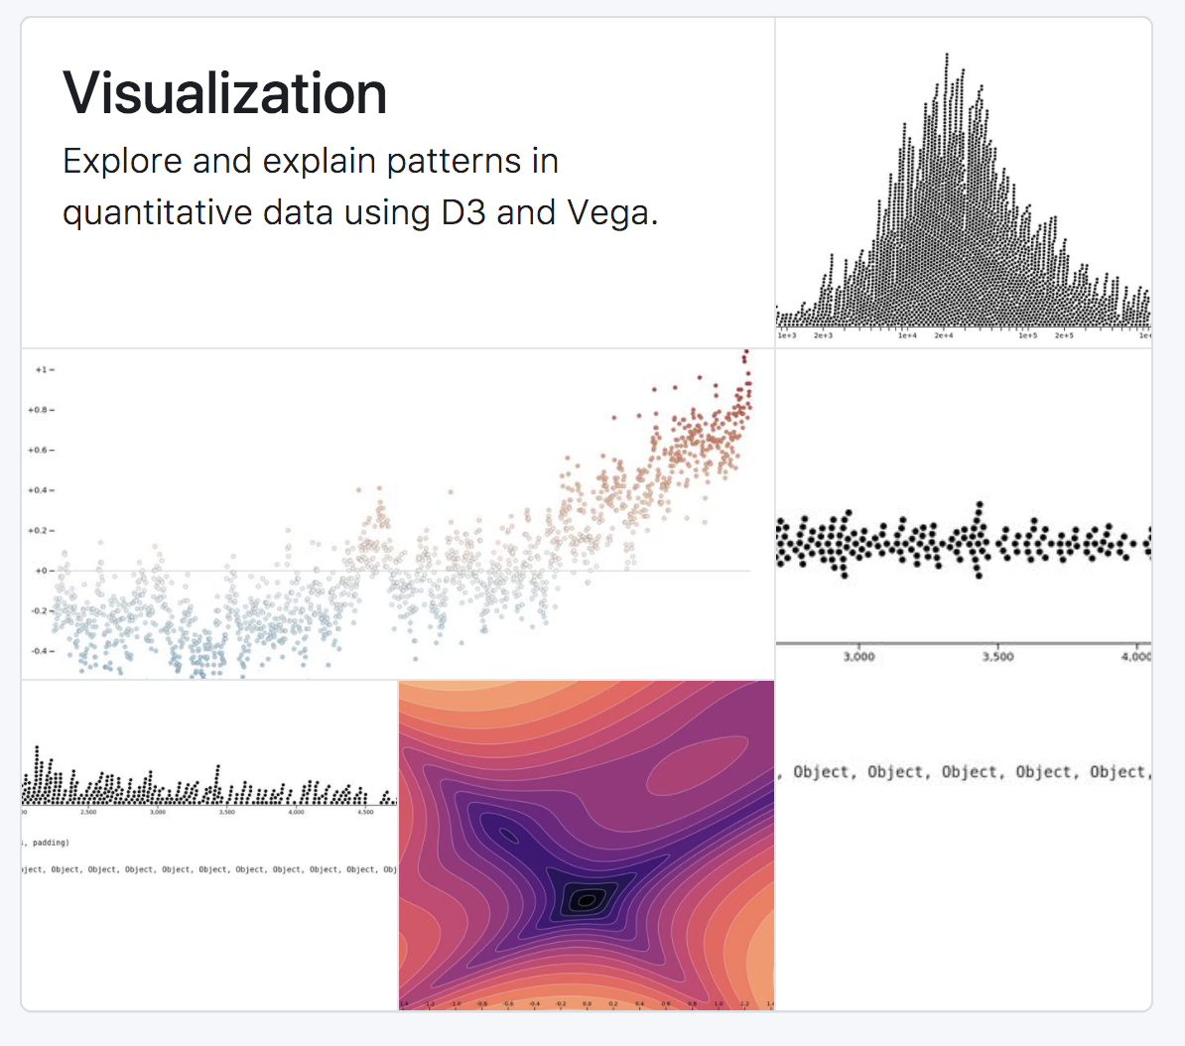
Task: Click the +0.4 tick on the scatterplot axis
Action: click(x=40, y=490)
